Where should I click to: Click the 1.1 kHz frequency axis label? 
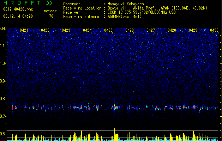(x=3, y=46)
